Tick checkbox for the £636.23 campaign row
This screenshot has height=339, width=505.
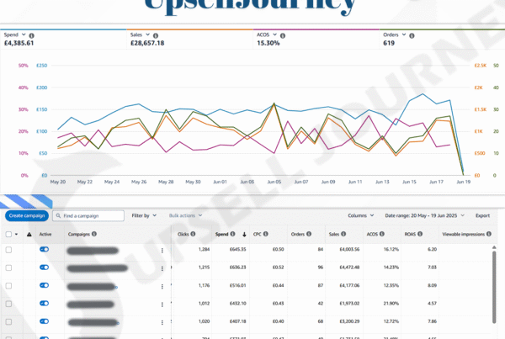[8, 267]
